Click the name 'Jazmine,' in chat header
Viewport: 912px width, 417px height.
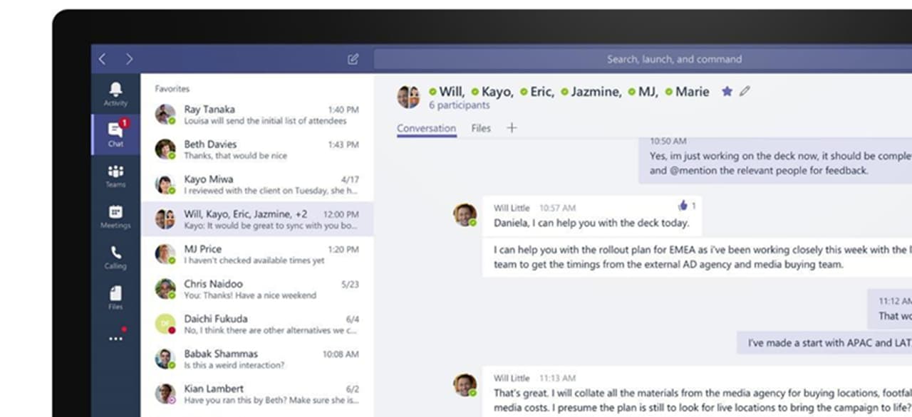coord(596,91)
